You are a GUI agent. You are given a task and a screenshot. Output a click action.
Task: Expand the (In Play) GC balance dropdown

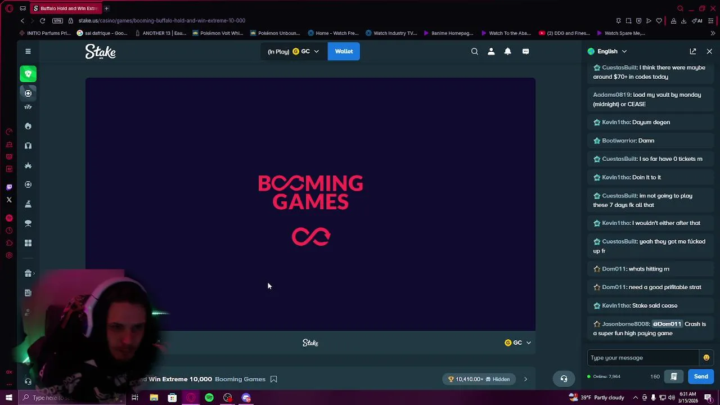[293, 51]
